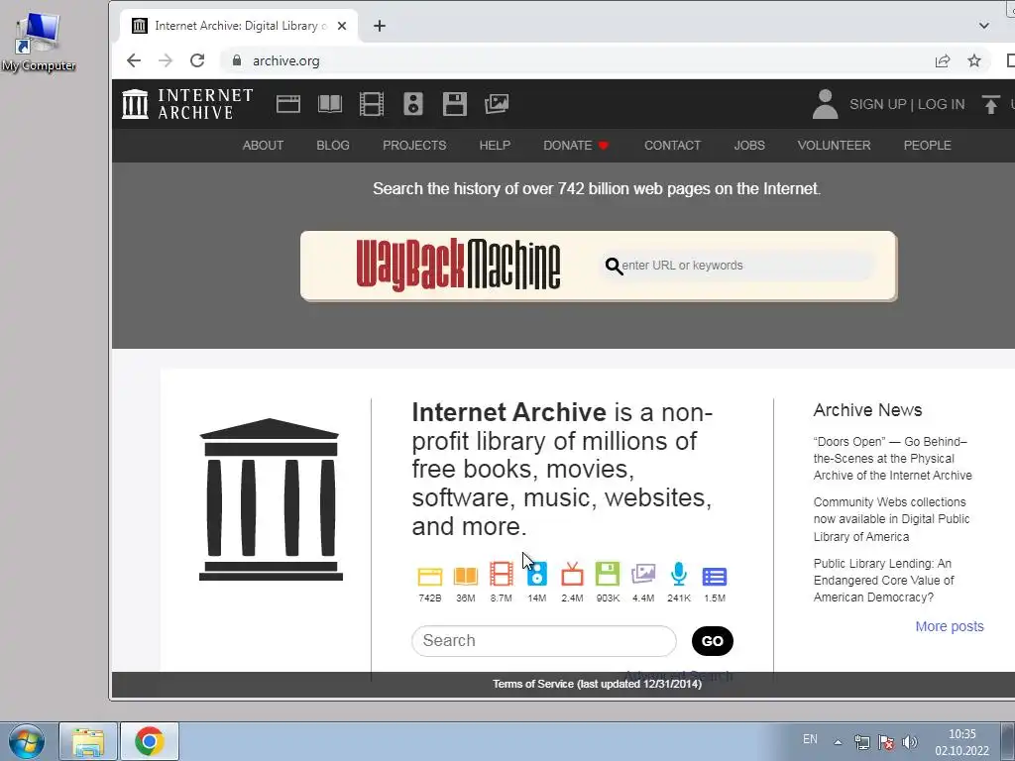Open the More posts link
1015x761 pixels.
tap(949, 626)
